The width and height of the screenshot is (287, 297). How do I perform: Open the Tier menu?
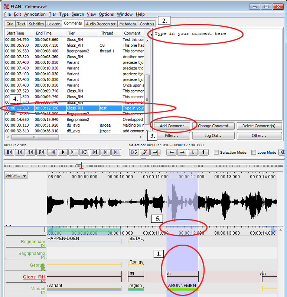click(52, 14)
